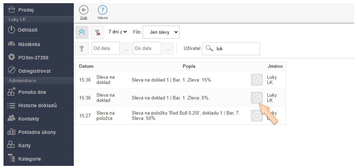Apply filter with gray funnel button
357x168 pixels.
(82, 49)
